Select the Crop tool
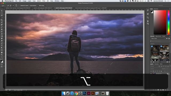Image resolution: width=171 pixels, height=96 pixels. coord(2,20)
